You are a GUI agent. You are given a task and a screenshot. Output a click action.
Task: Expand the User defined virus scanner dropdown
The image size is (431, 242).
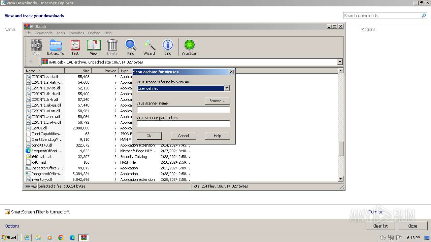point(227,88)
